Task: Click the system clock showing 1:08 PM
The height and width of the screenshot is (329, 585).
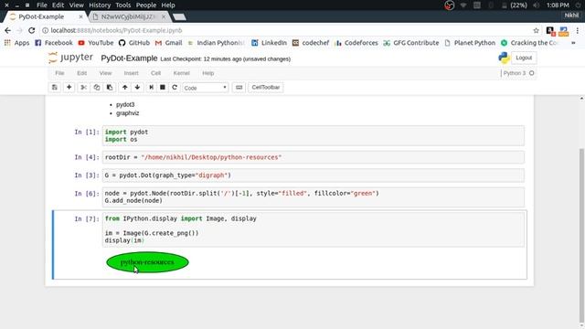Action: (x=558, y=5)
